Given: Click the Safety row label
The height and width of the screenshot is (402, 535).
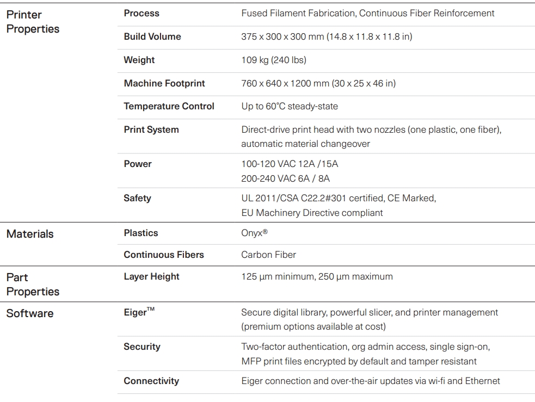Looking at the screenshot, I should point(137,198).
